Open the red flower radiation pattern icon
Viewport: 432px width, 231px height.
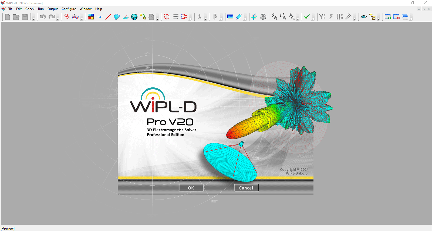[x=184, y=17]
